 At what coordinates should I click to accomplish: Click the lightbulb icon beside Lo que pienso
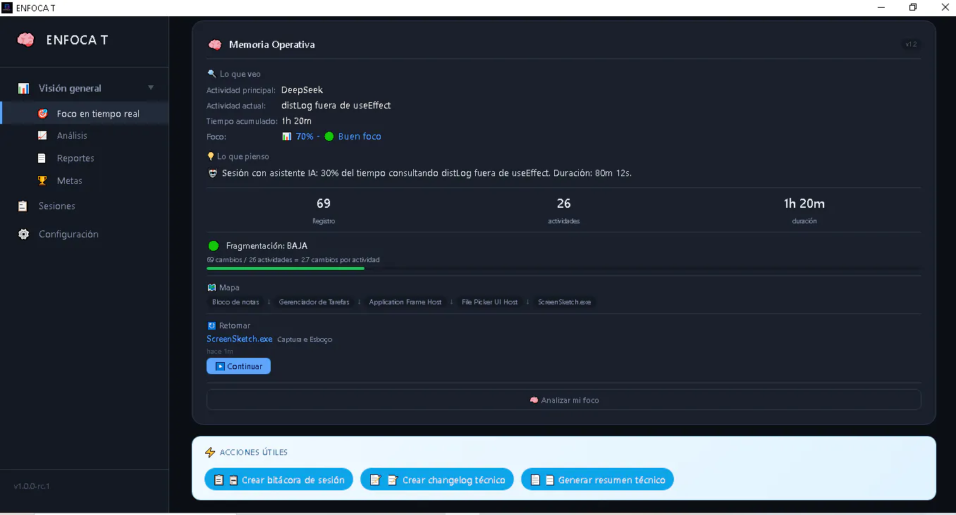point(211,156)
